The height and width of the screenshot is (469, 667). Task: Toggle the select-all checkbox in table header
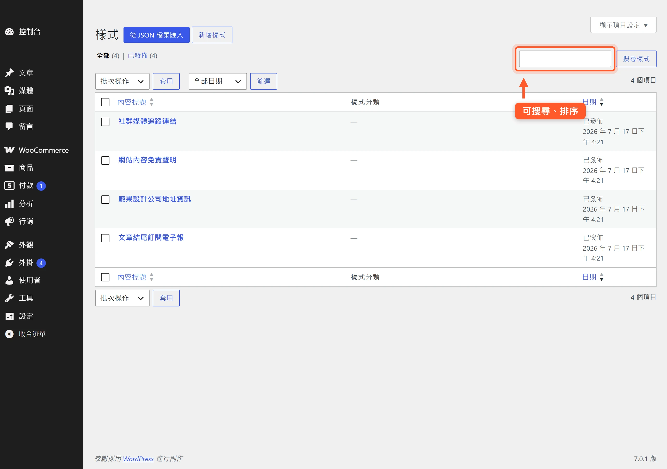pyautogui.click(x=105, y=102)
